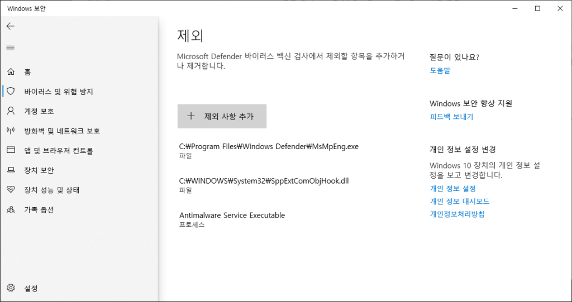The height and width of the screenshot is (302, 572).
Task: Click the firewall antenna icon
Action: point(11,131)
